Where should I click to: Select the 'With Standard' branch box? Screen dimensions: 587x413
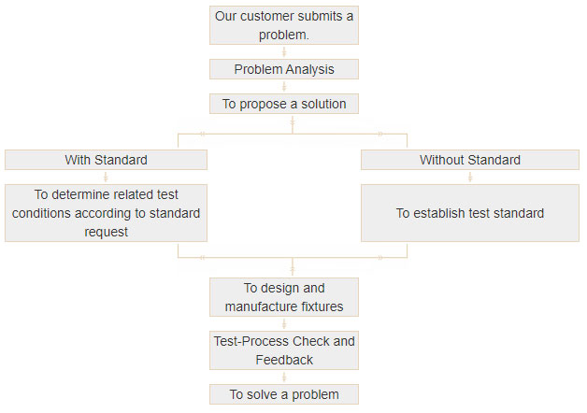pyautogui.click(x=106, y=160)
